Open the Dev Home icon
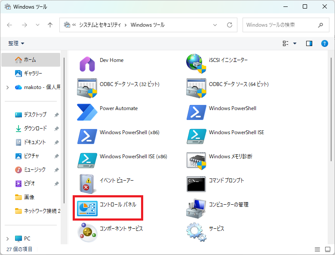Image resolution: width=335 pixels, height=255 pixels. [87, 64]
